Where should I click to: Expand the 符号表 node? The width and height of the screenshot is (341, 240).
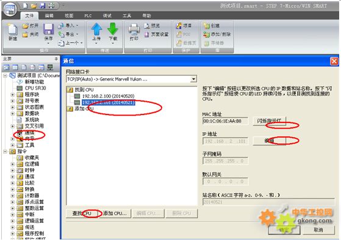(x=13, y=101)
